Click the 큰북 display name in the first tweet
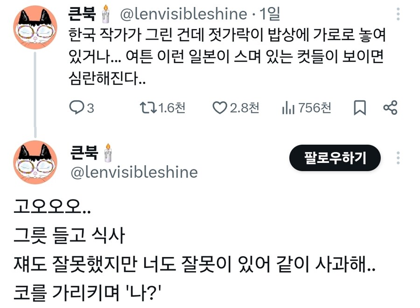Image resolution: width=420 pixels, height=308 pixels. 82,14
